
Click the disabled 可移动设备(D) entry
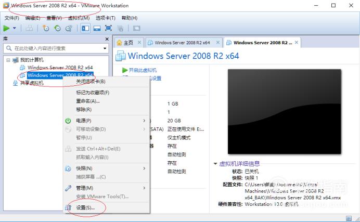click(x=107, y=129)
